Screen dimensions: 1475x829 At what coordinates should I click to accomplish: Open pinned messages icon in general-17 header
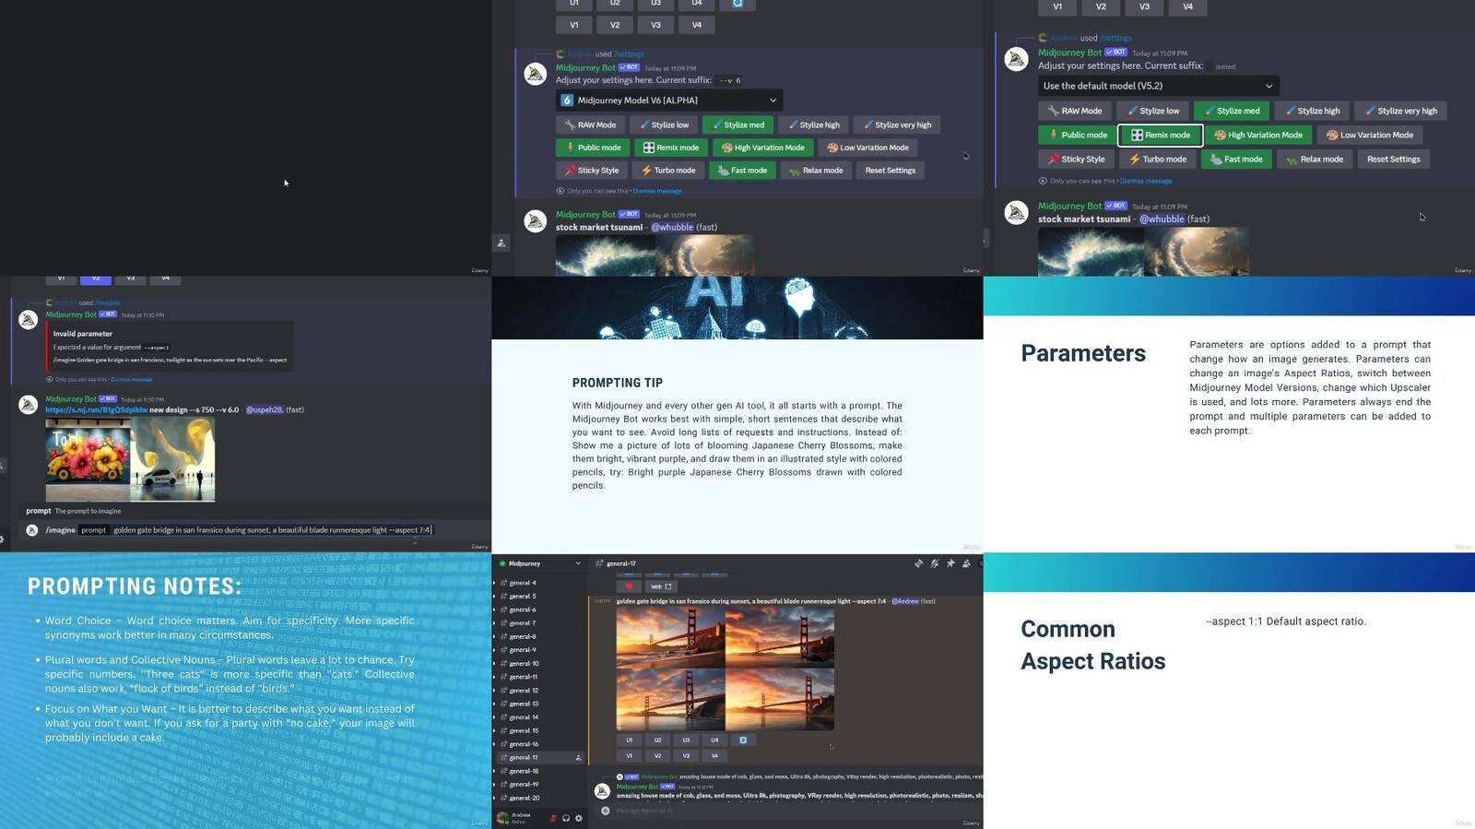950,563
